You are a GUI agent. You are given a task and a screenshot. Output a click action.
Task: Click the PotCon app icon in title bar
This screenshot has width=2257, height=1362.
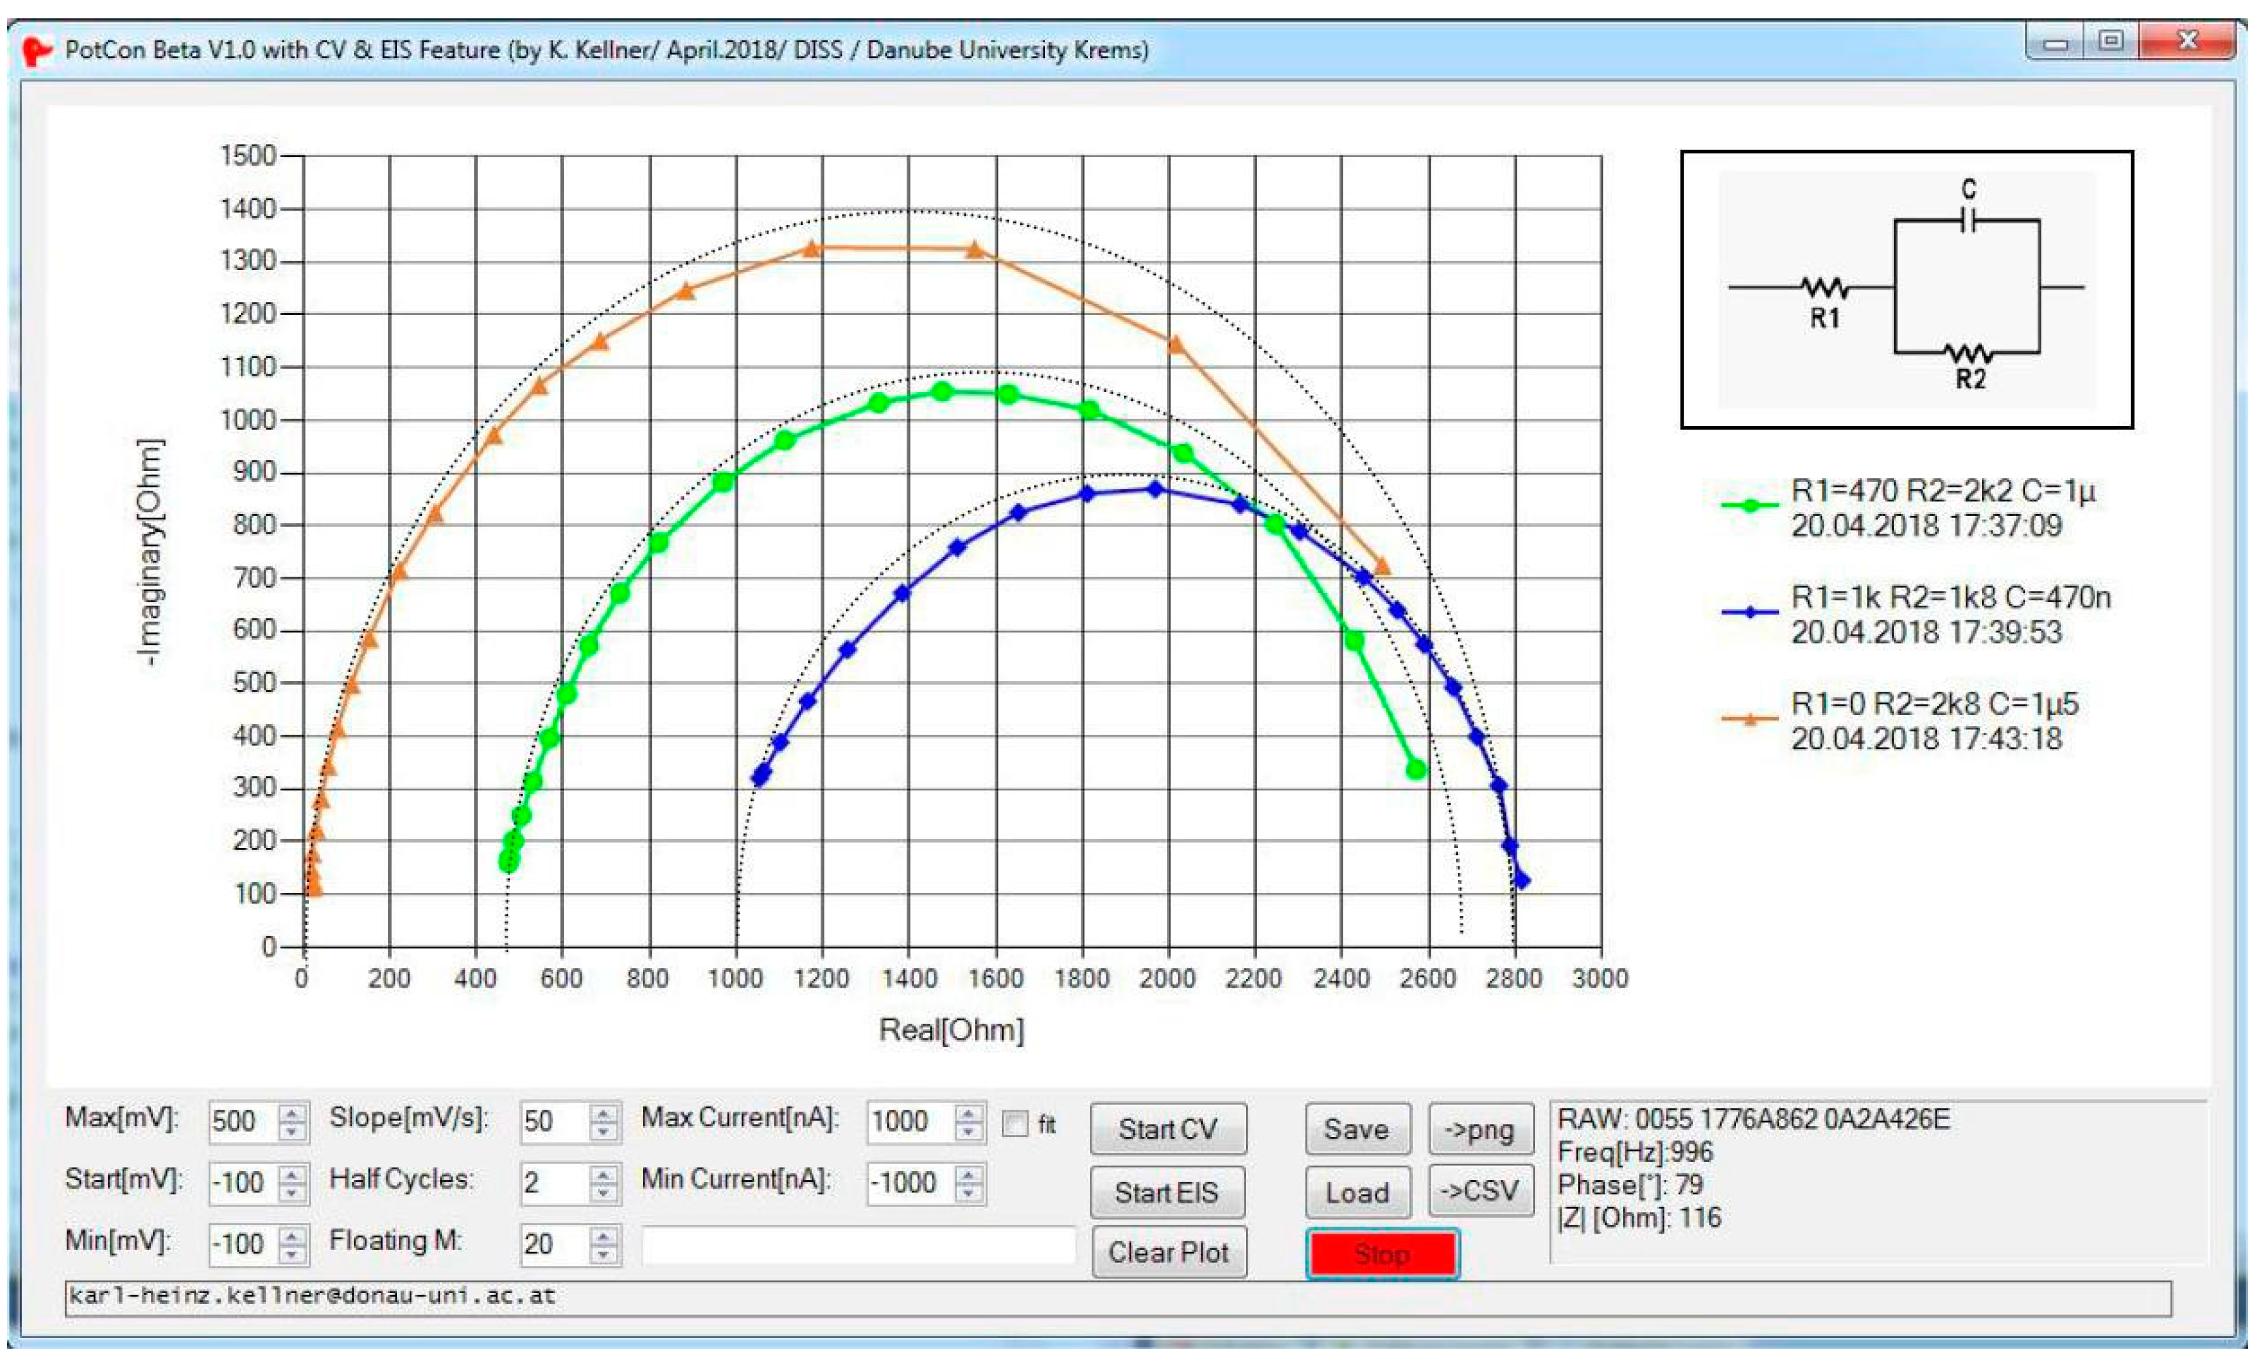[37, 49]
